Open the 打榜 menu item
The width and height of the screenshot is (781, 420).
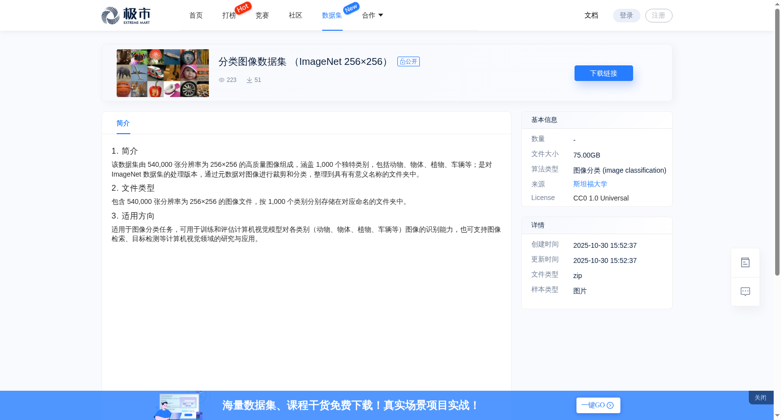(x=229, y=16)
